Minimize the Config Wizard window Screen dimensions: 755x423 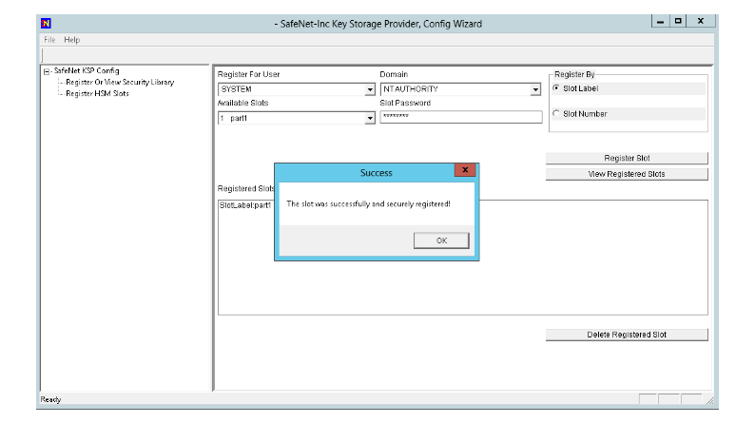660,21
